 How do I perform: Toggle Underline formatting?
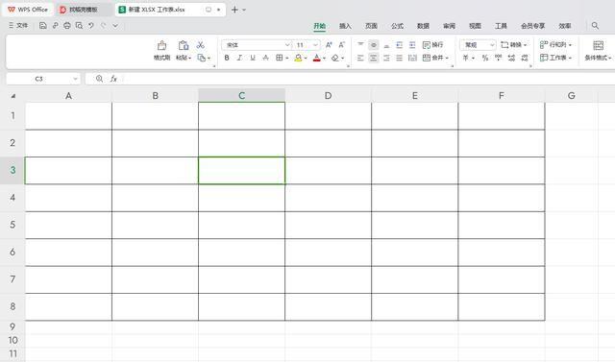pyautogui.click(x=253, y=58)
